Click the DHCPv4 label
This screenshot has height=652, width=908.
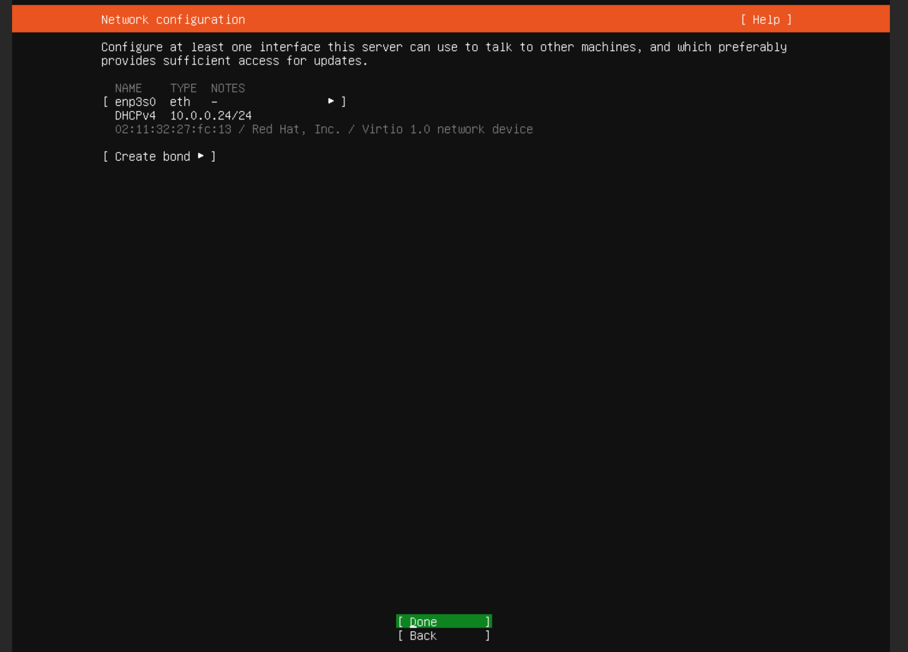(135, 116)
